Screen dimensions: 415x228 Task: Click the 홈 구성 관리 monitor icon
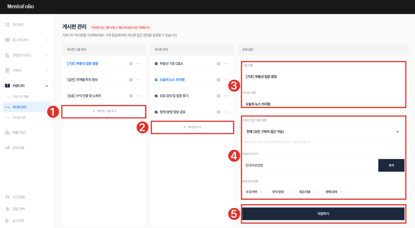pos(7,40)
